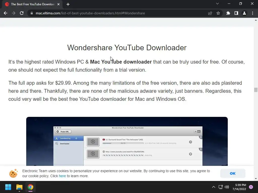Select The Best Free YouTube Downloader tab

pos(33,4)
